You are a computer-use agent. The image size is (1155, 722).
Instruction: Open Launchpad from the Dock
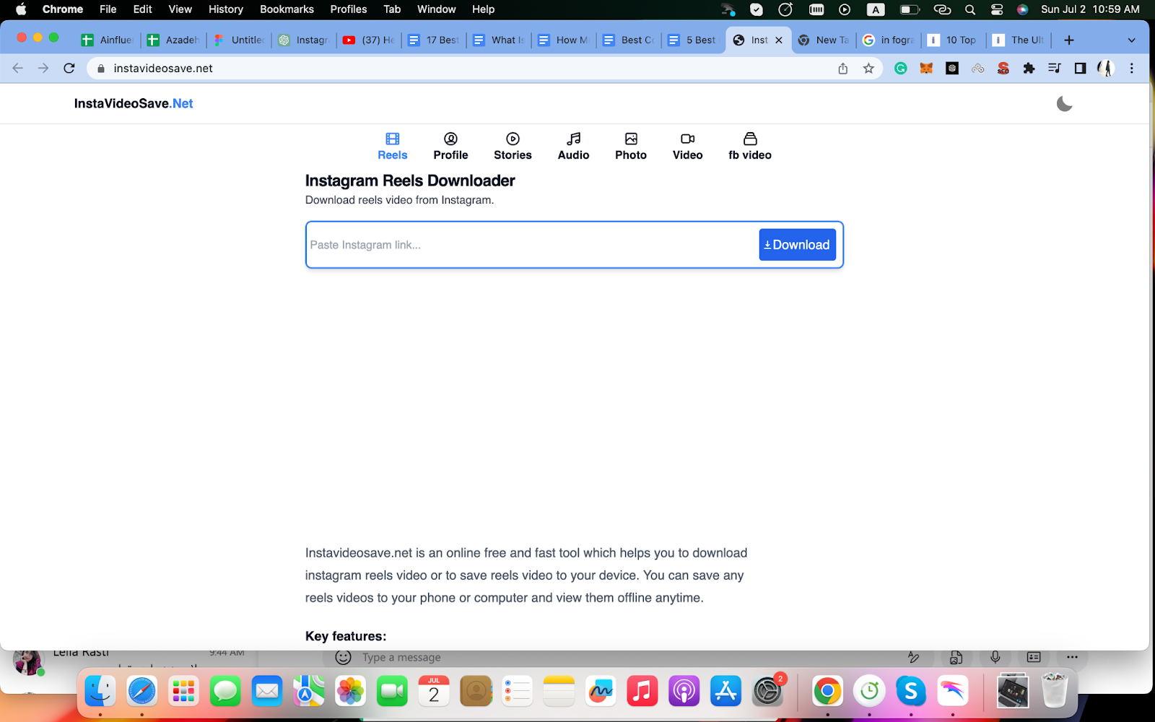coord(183,691)
